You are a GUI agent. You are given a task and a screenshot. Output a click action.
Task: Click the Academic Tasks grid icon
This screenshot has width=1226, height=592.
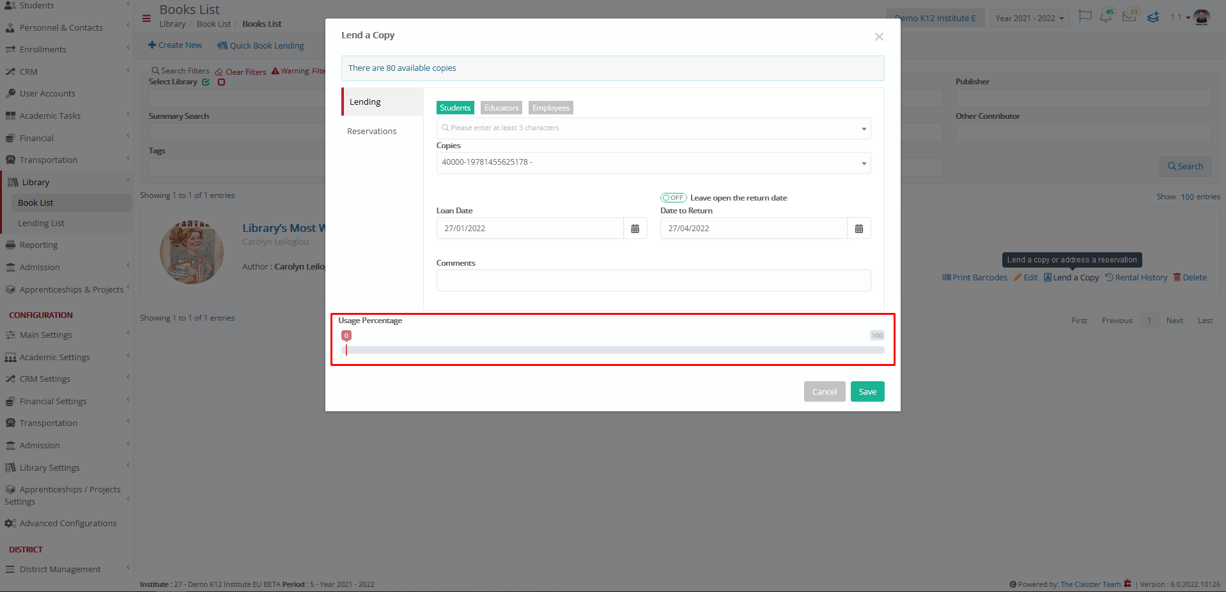click(x=10, y=116)
